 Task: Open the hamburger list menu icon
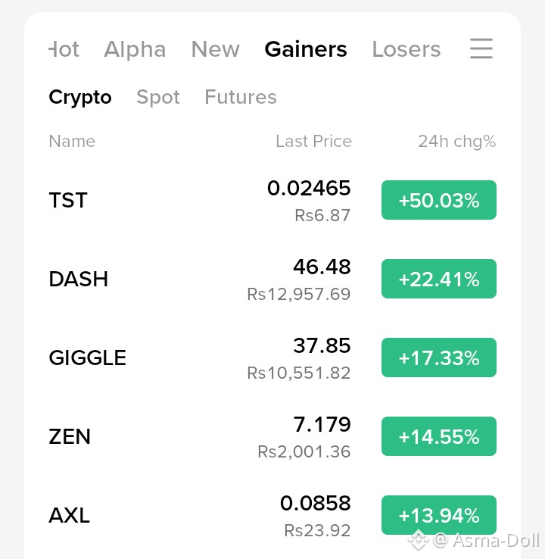pos(481,48)
